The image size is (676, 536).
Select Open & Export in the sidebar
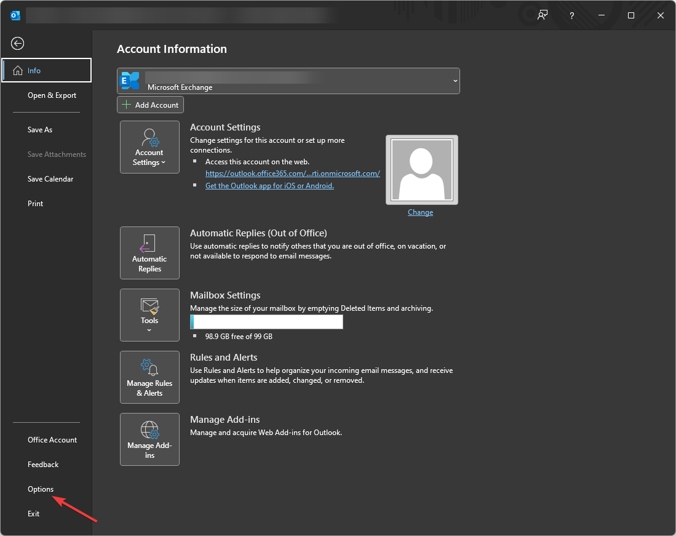(x=52, y=95)
